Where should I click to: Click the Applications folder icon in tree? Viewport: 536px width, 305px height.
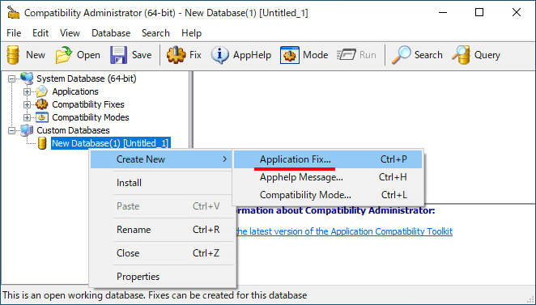[x=42, y=91]
